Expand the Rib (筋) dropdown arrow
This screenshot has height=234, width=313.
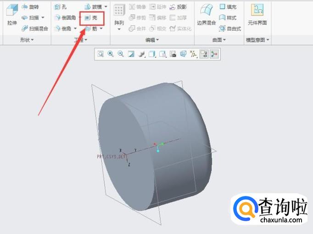click(101, 29)
